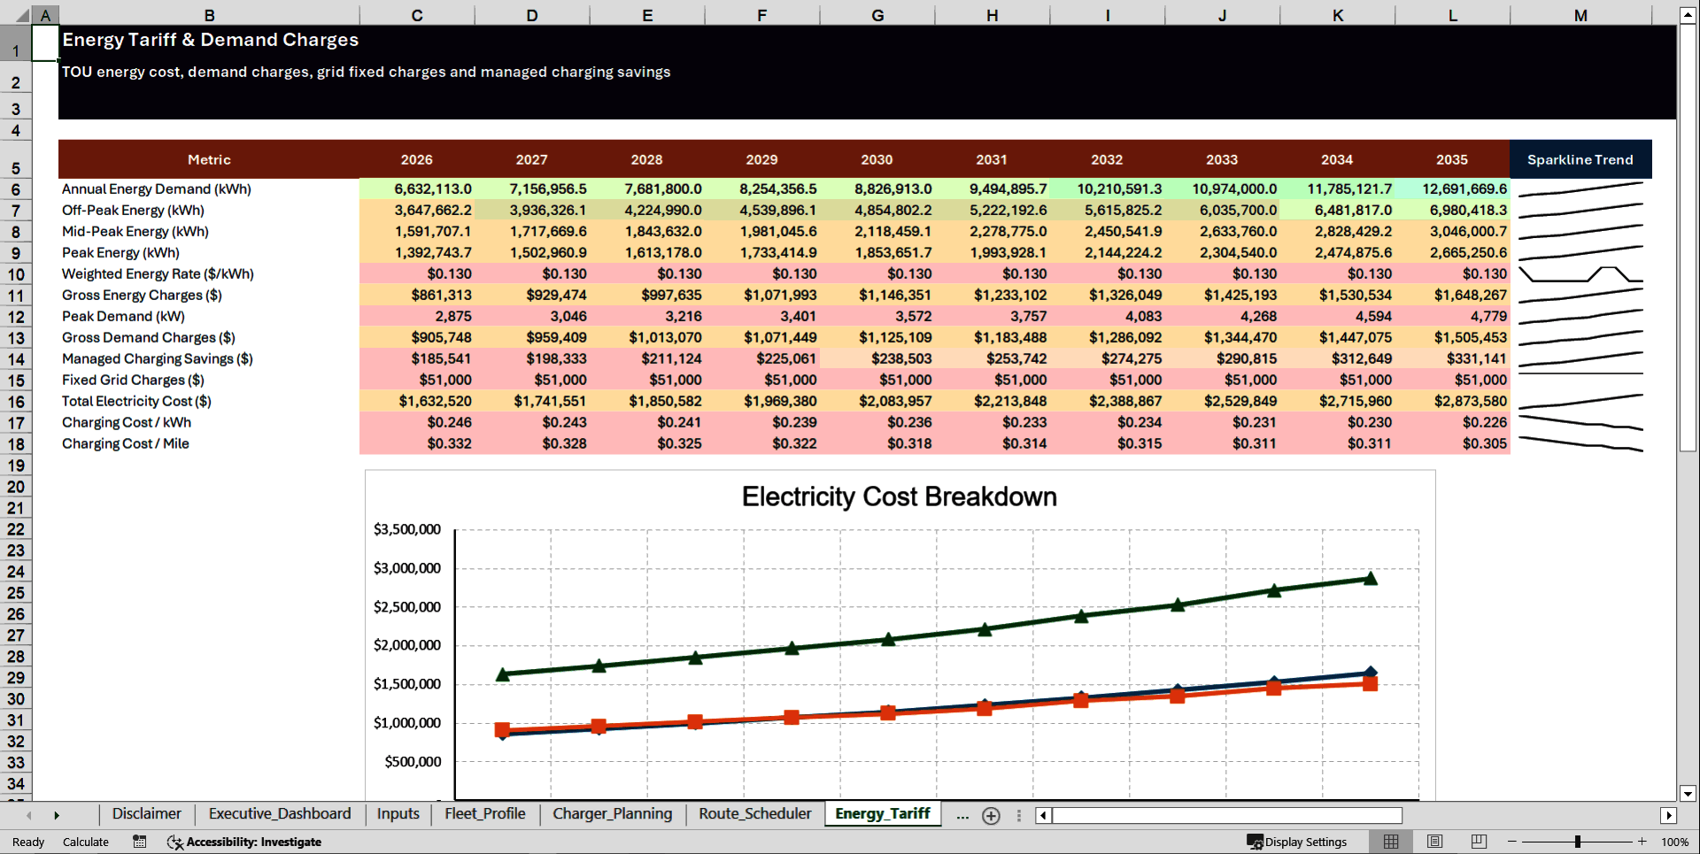Show more hidden sheet tabs ellipsis
This screenshot has width=1700, height=854.
(962, 815)
